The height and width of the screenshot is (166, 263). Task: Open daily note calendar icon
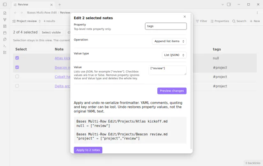(x=5, y=33)
